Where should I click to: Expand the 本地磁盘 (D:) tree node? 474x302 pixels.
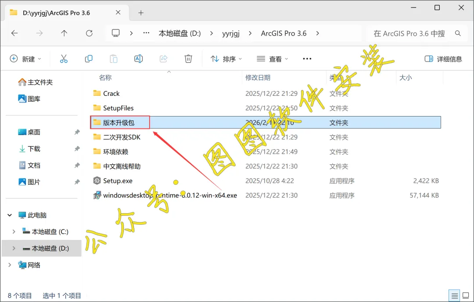[14, 248]
